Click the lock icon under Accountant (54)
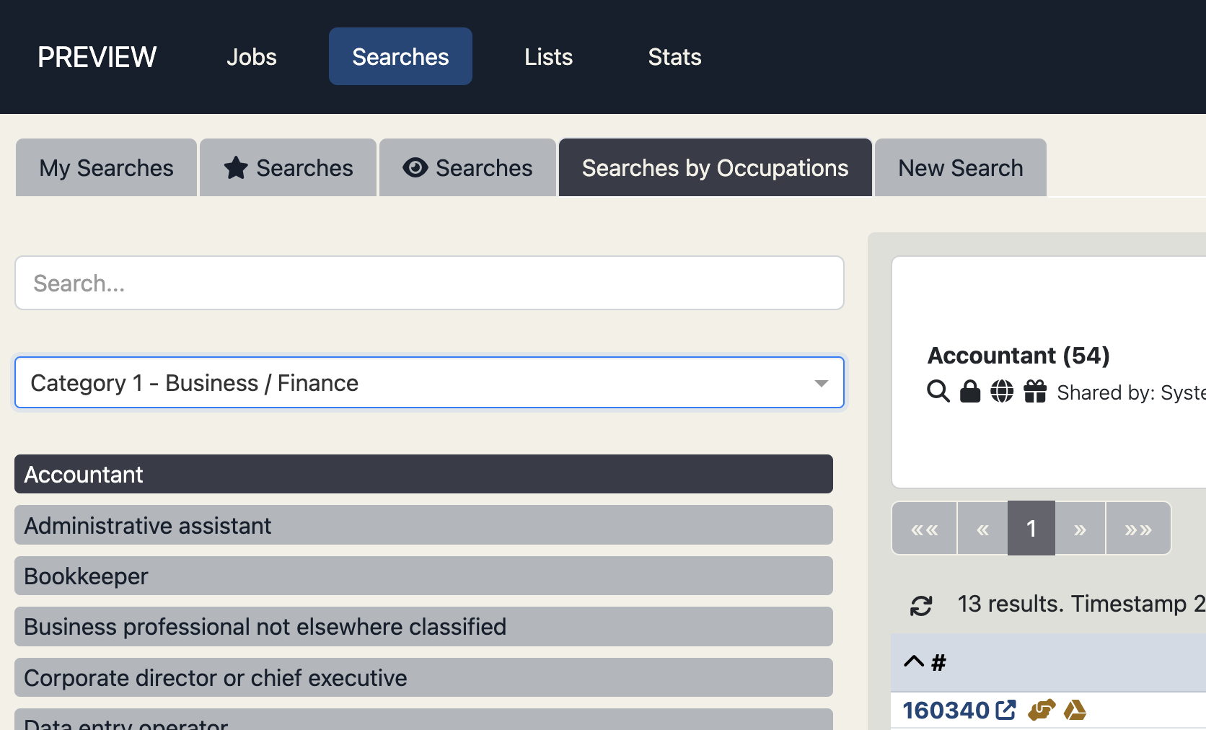 970,392
